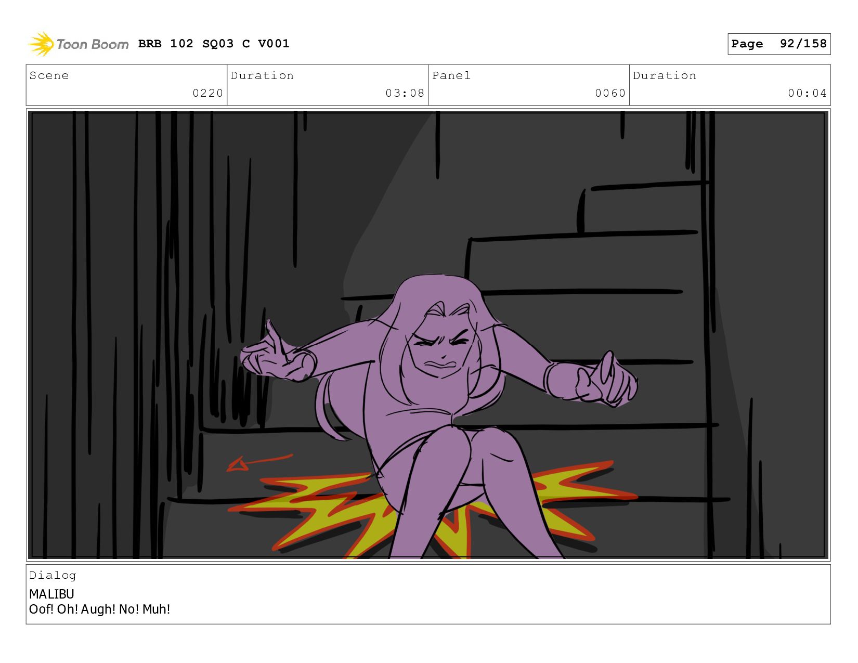Click the storyboard panel thumbnail image

point(428,335)
